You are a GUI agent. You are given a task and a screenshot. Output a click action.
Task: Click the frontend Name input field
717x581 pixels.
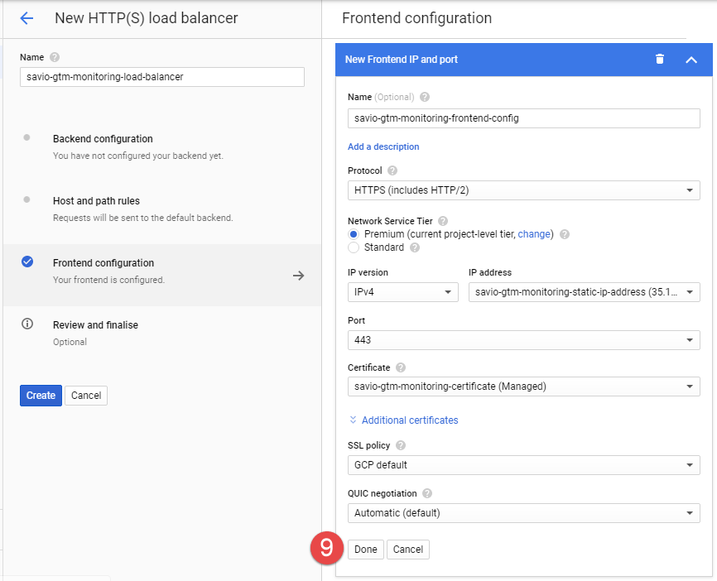point(523,118)
